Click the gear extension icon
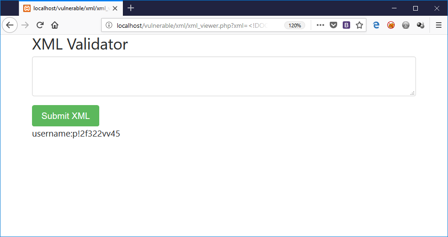 click(406, 25)
